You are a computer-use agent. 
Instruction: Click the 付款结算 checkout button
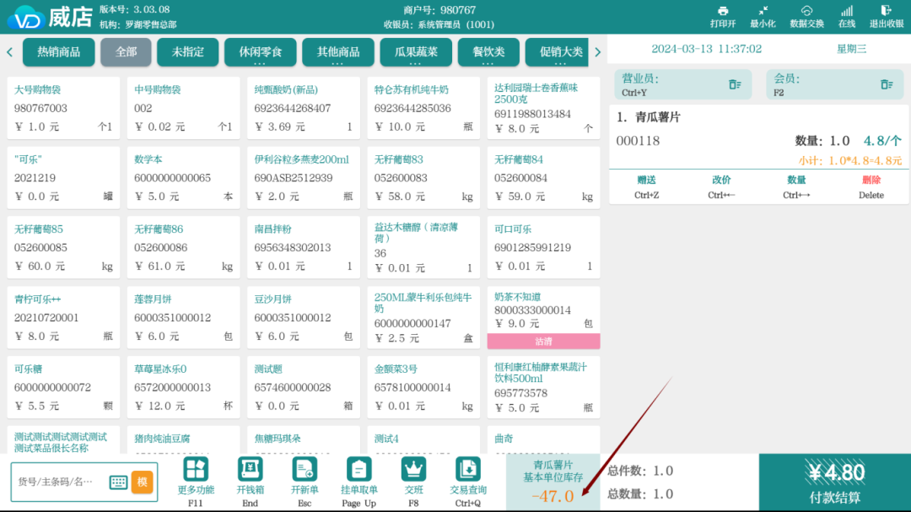834,482
